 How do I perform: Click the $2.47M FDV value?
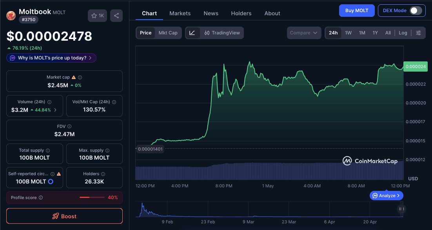(64, 135)
